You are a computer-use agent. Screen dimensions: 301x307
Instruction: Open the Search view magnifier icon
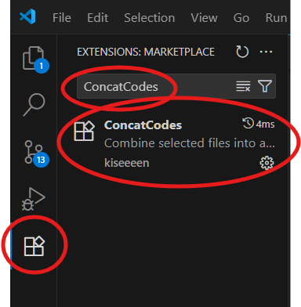pos(34,104)
